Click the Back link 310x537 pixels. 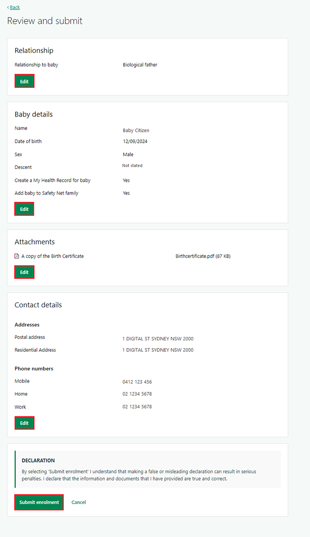[14, 7]
